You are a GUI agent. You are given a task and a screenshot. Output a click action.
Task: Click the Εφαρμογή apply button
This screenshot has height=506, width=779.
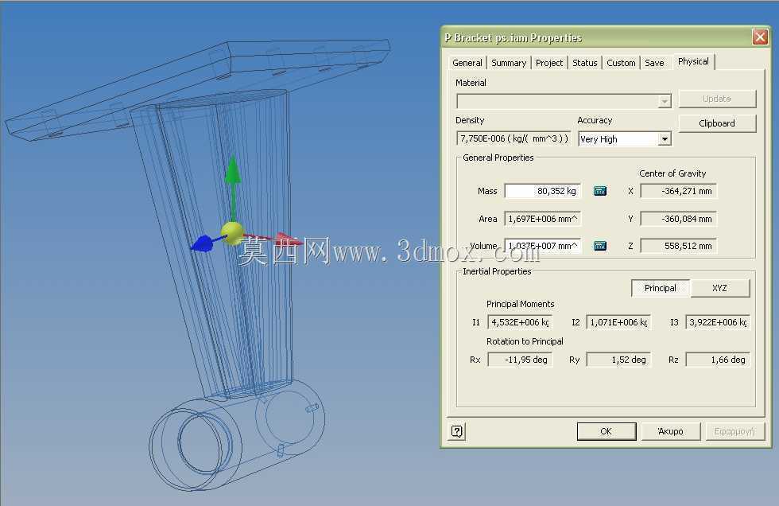click(734, 431)
